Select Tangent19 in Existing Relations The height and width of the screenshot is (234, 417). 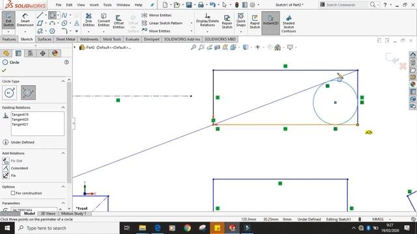click(20, 114)
